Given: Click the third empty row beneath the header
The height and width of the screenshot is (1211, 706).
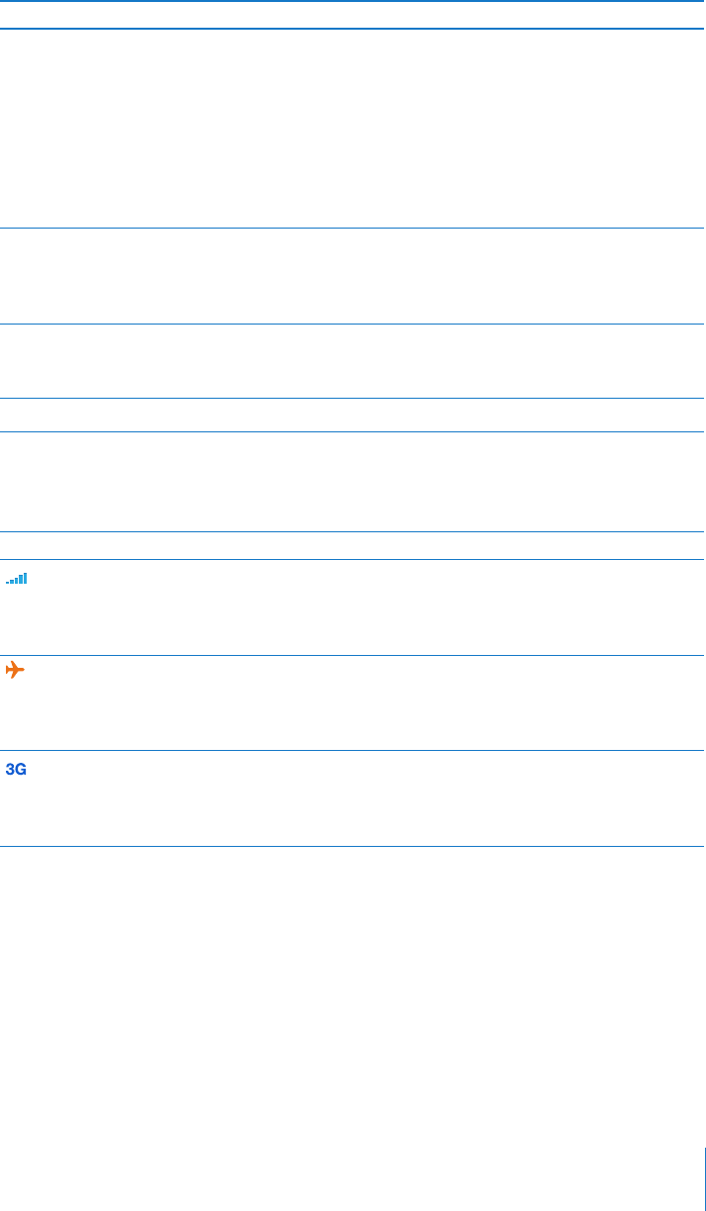Looking at the screenshot, I should (352, 361).
